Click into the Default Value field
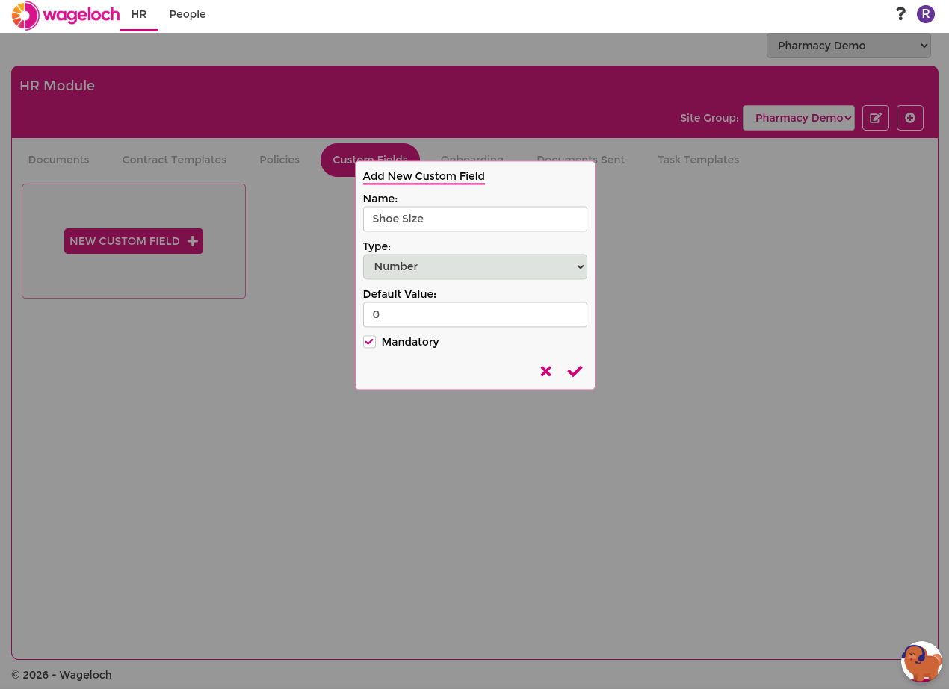 tap(475, 314)
